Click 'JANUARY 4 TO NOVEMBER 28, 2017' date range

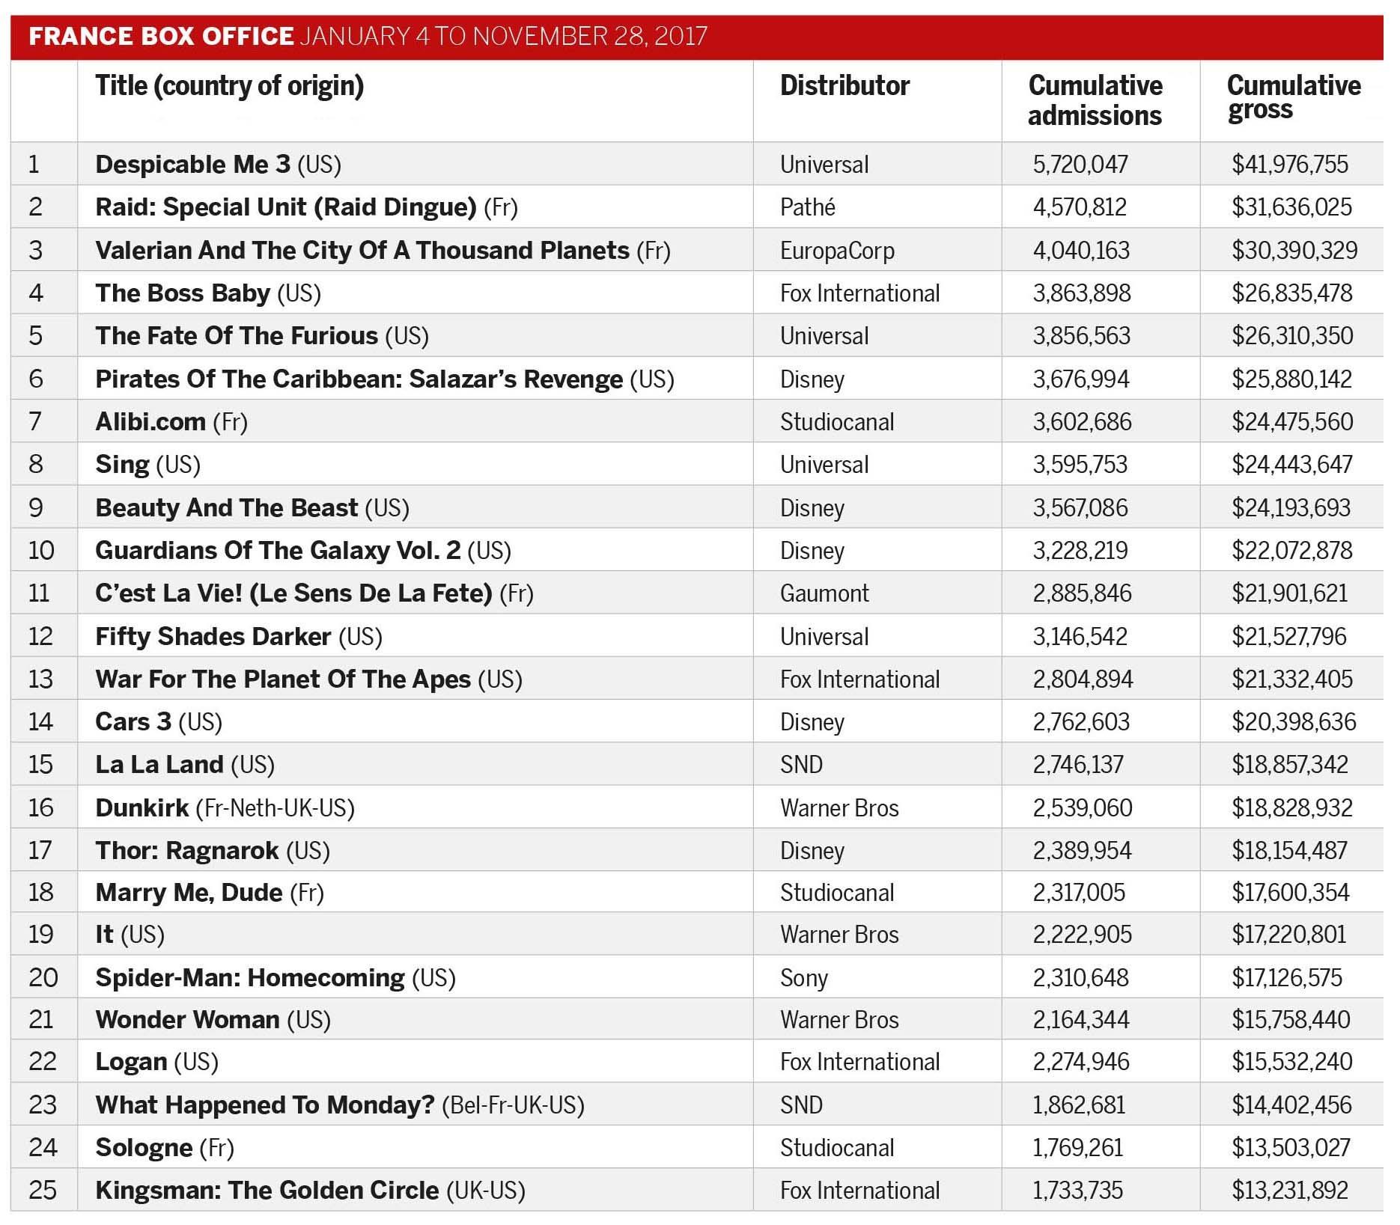(504, 36)
